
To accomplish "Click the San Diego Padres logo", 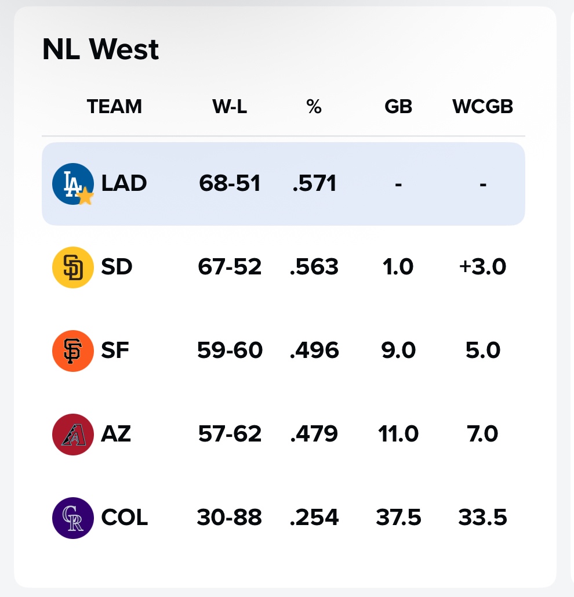I will (x=73, y=267).
